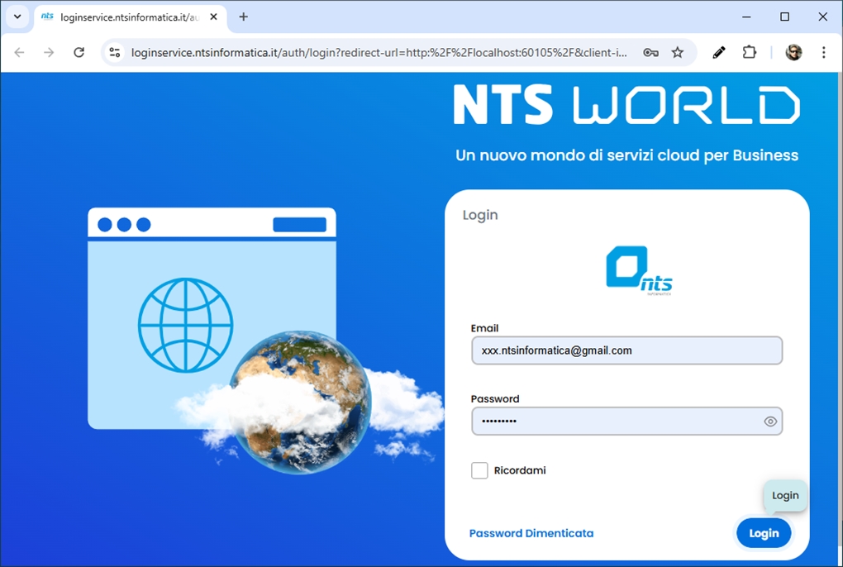Click the globe illustration in window graphic
Screen dimensions: 843x567
[185, 325]
